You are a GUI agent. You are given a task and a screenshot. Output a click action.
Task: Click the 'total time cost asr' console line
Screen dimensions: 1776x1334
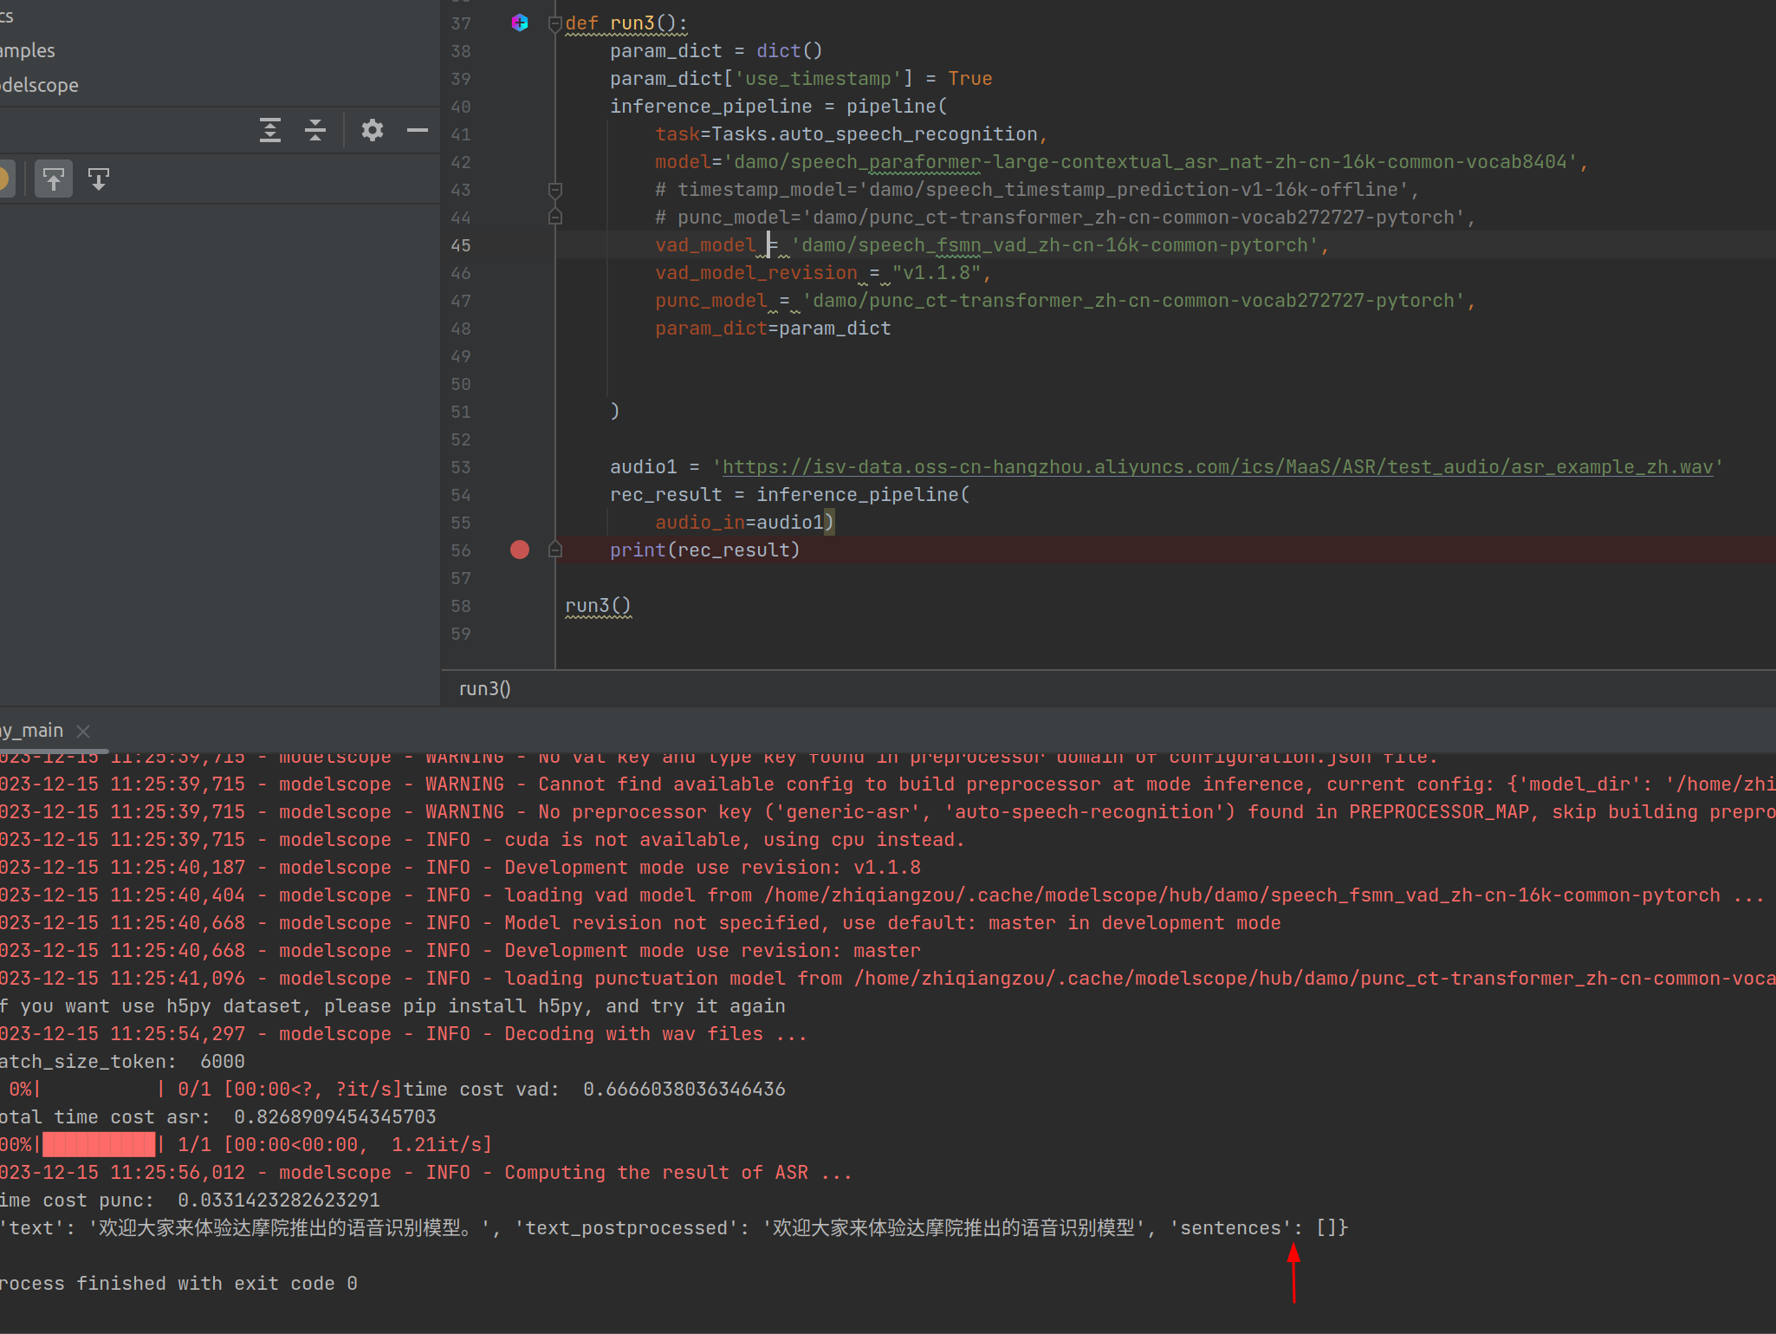click(218, 1117)
